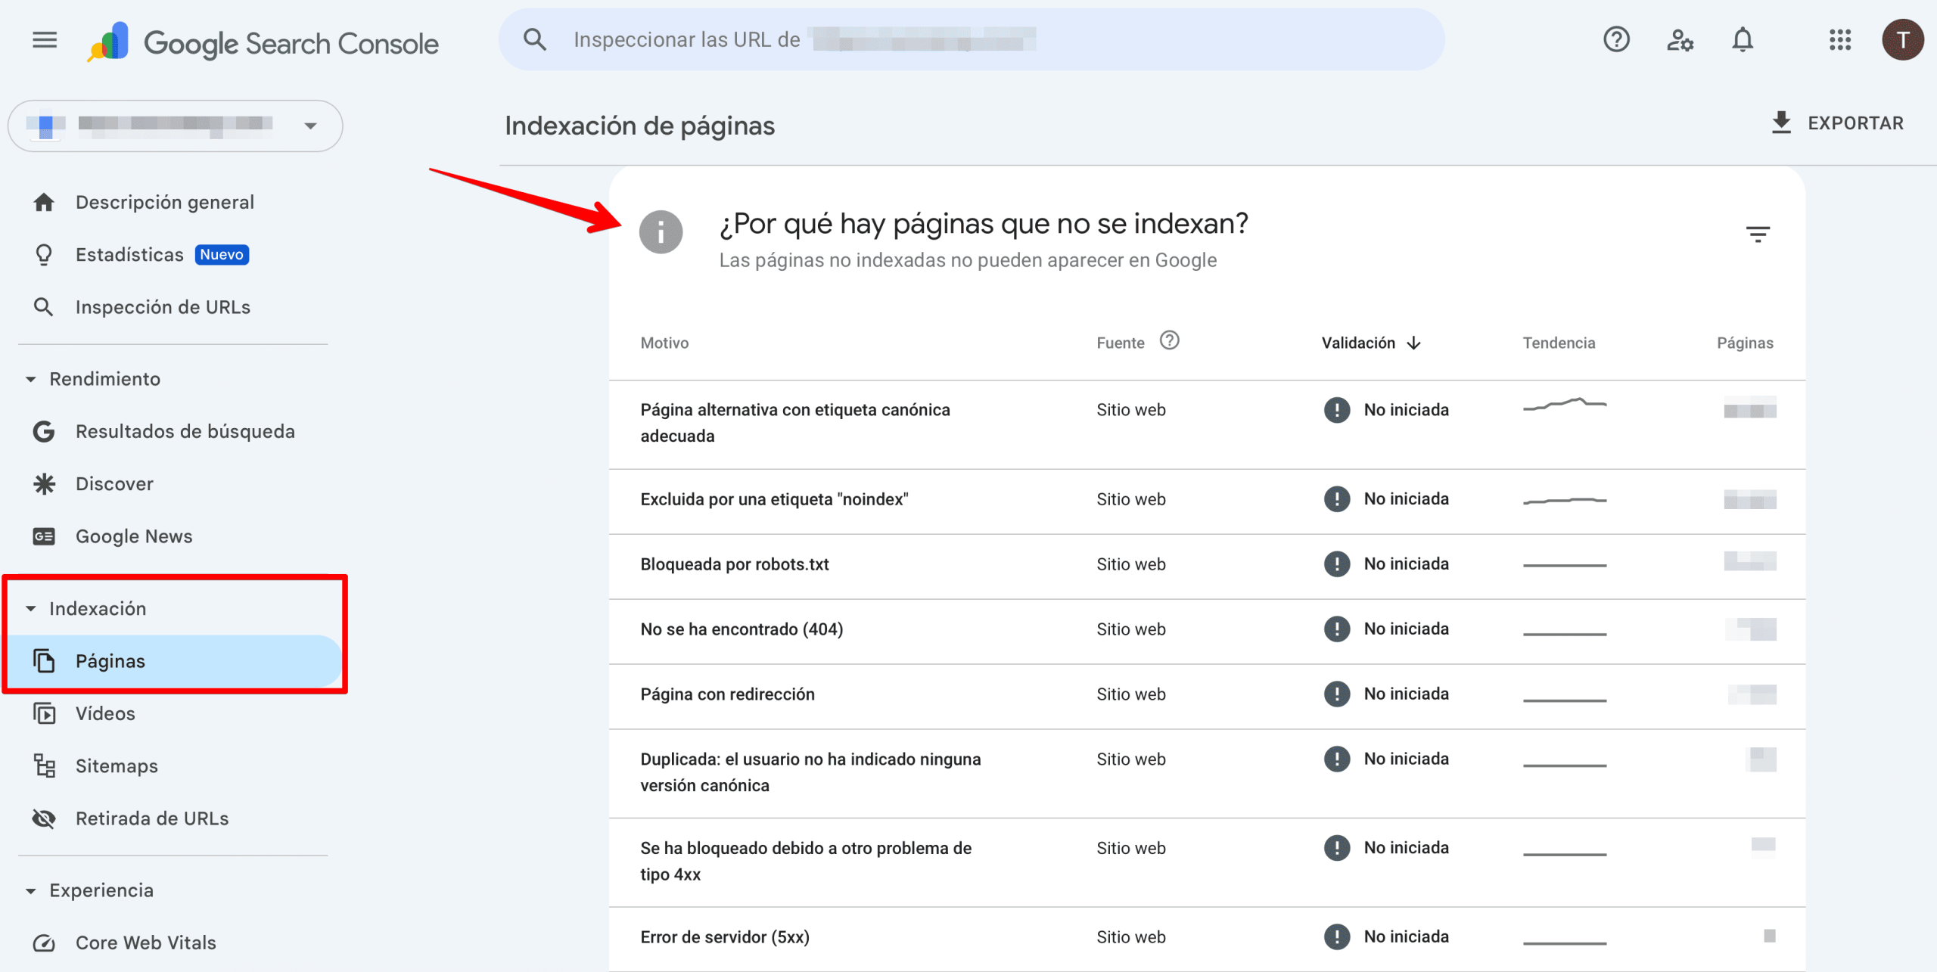Open the property selector dropdown
This screenshot has width=1937, height=972.
[x=175, y=126]
